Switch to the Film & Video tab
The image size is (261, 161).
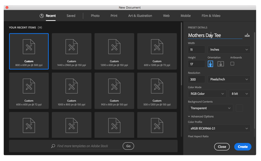(x=211, y=16)
